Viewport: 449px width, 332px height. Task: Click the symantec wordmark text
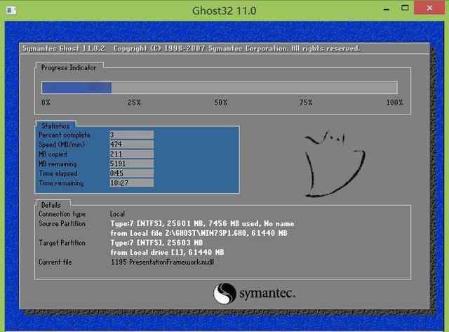click(x=267, y=293)
